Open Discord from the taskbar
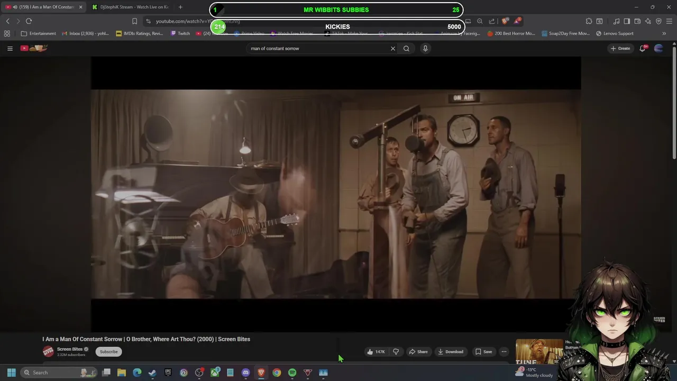 [x=245, y=373]
